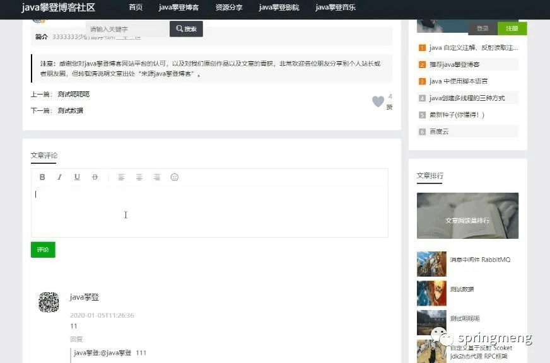Submit comment with green 评论 button
Screen dimensions: 550x363
pos(43,250)
